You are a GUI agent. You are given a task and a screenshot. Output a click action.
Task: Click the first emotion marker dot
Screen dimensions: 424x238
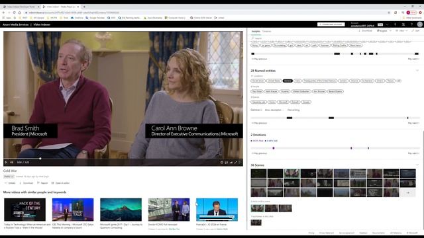(274, 148)
